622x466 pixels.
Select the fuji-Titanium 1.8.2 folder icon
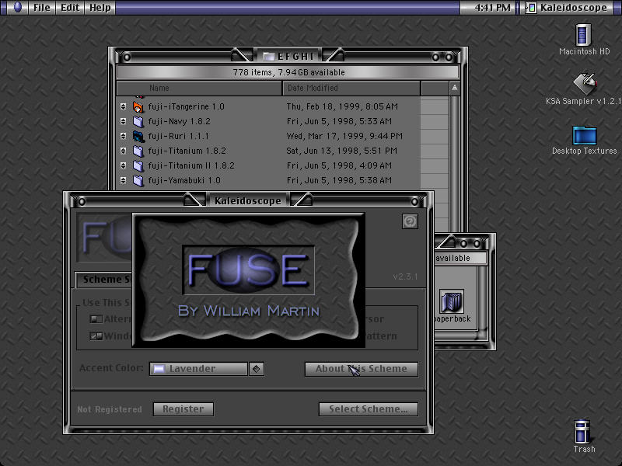click(138, 151)
